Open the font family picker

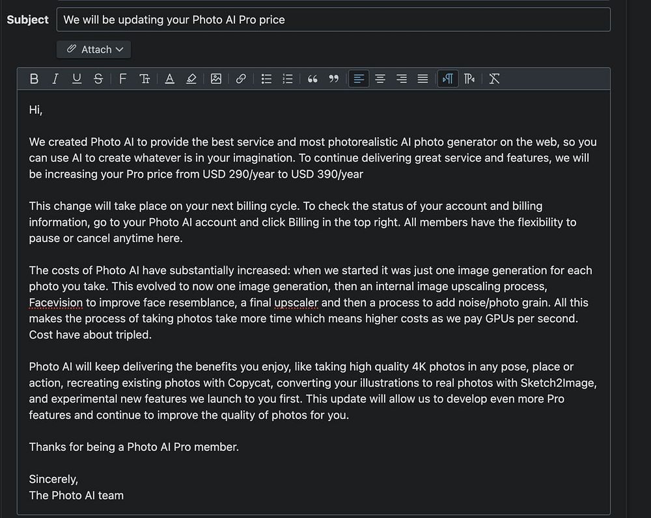point(123,79)
